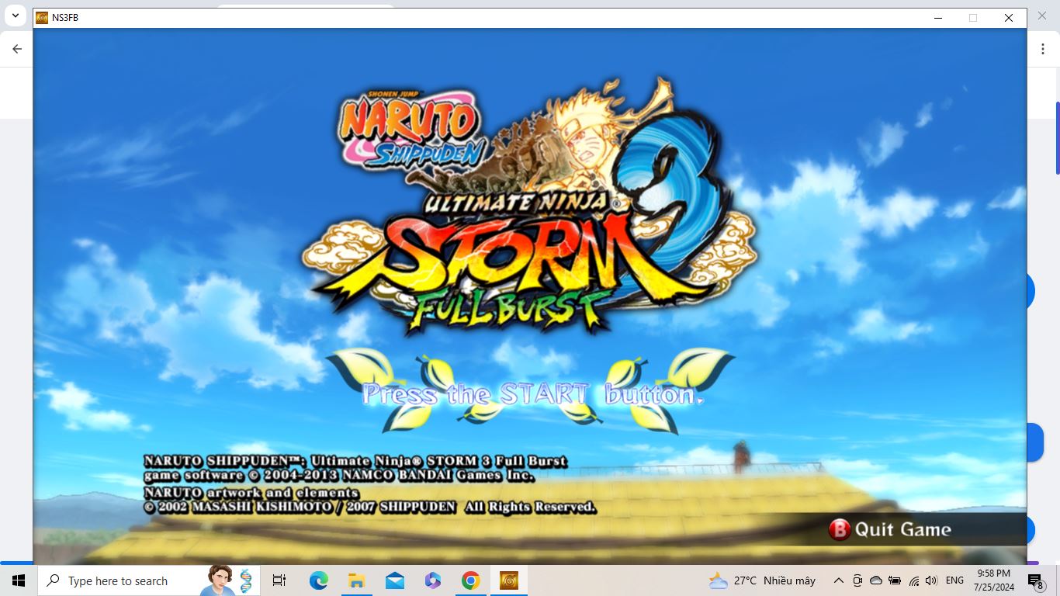Open the three-dot menu on the right
Image resolution: width=1060 pixels, height=596 pixels.
[1043, 48]
